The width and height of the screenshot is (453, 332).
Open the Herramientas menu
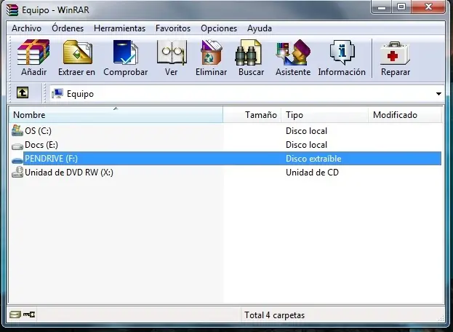coord(119,28)
